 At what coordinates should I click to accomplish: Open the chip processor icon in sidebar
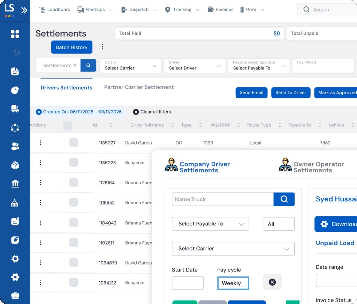pyautogui.click(x=15, y=259)
